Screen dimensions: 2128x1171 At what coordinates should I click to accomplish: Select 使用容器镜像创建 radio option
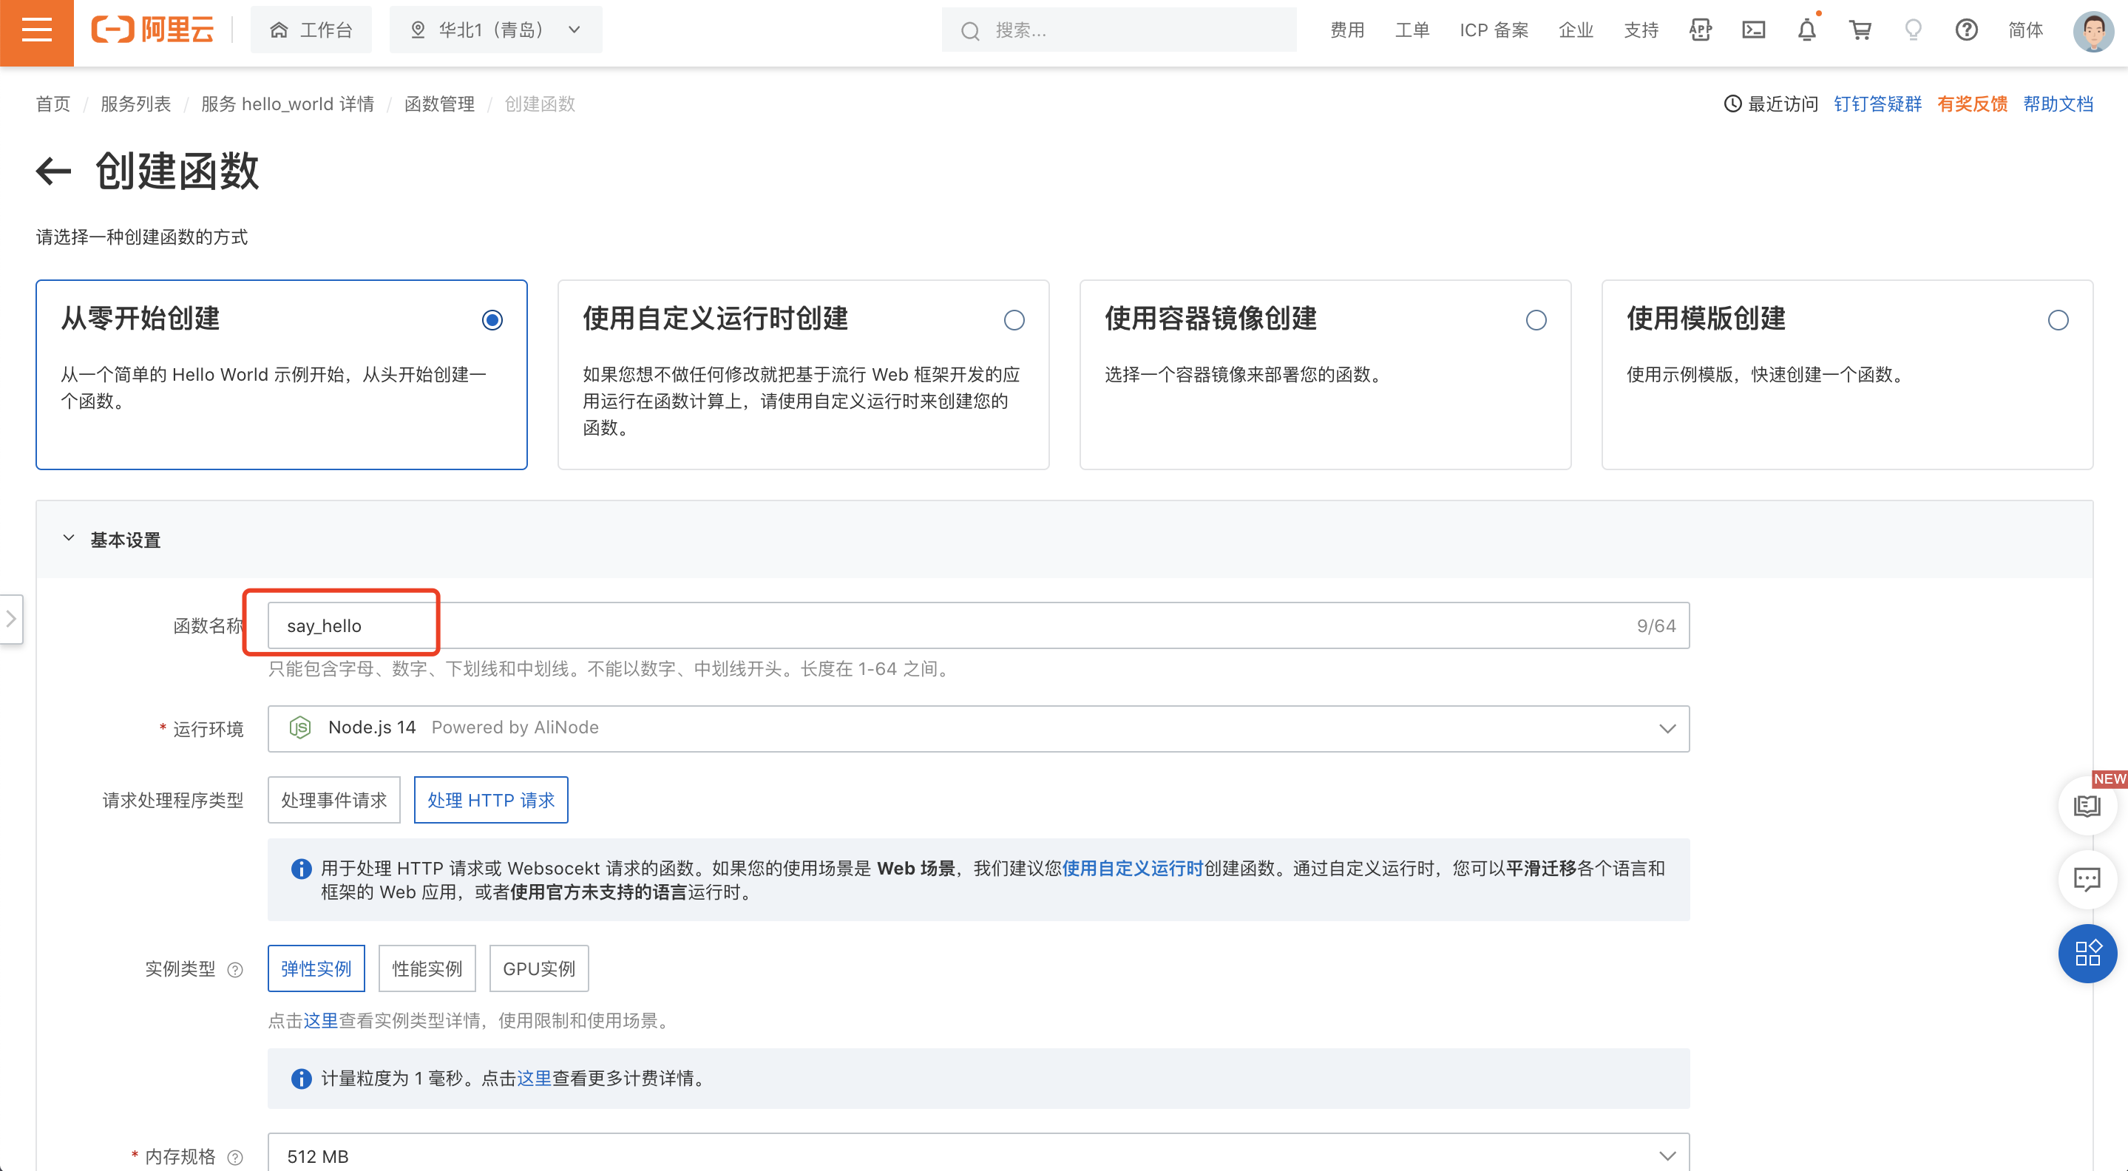click(1536, 320)
